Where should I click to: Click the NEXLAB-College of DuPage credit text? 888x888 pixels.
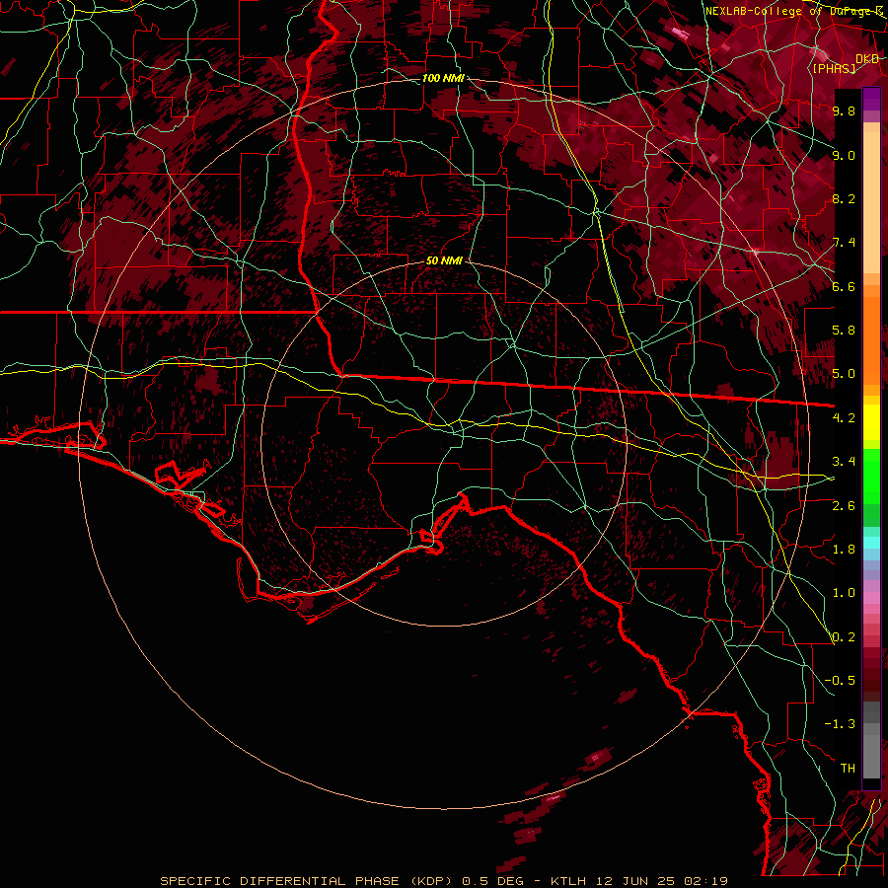[x=794, y=11]
